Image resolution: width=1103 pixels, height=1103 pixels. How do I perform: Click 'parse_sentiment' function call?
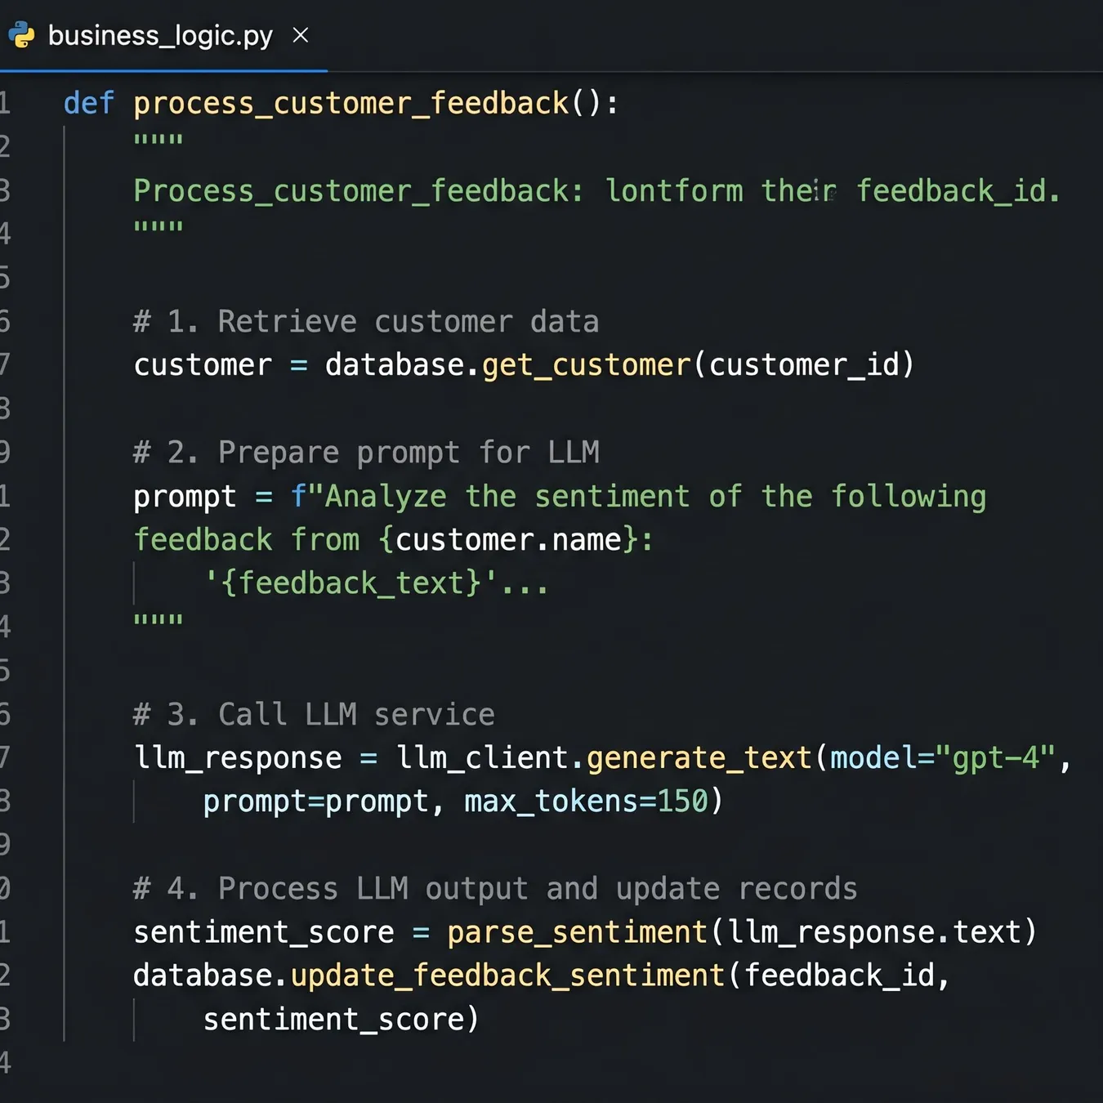point(577,932)
